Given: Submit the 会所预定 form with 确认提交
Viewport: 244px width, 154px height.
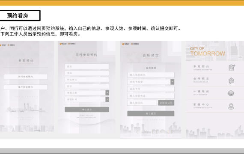Looking at the screenshot, I should [151, 113].
